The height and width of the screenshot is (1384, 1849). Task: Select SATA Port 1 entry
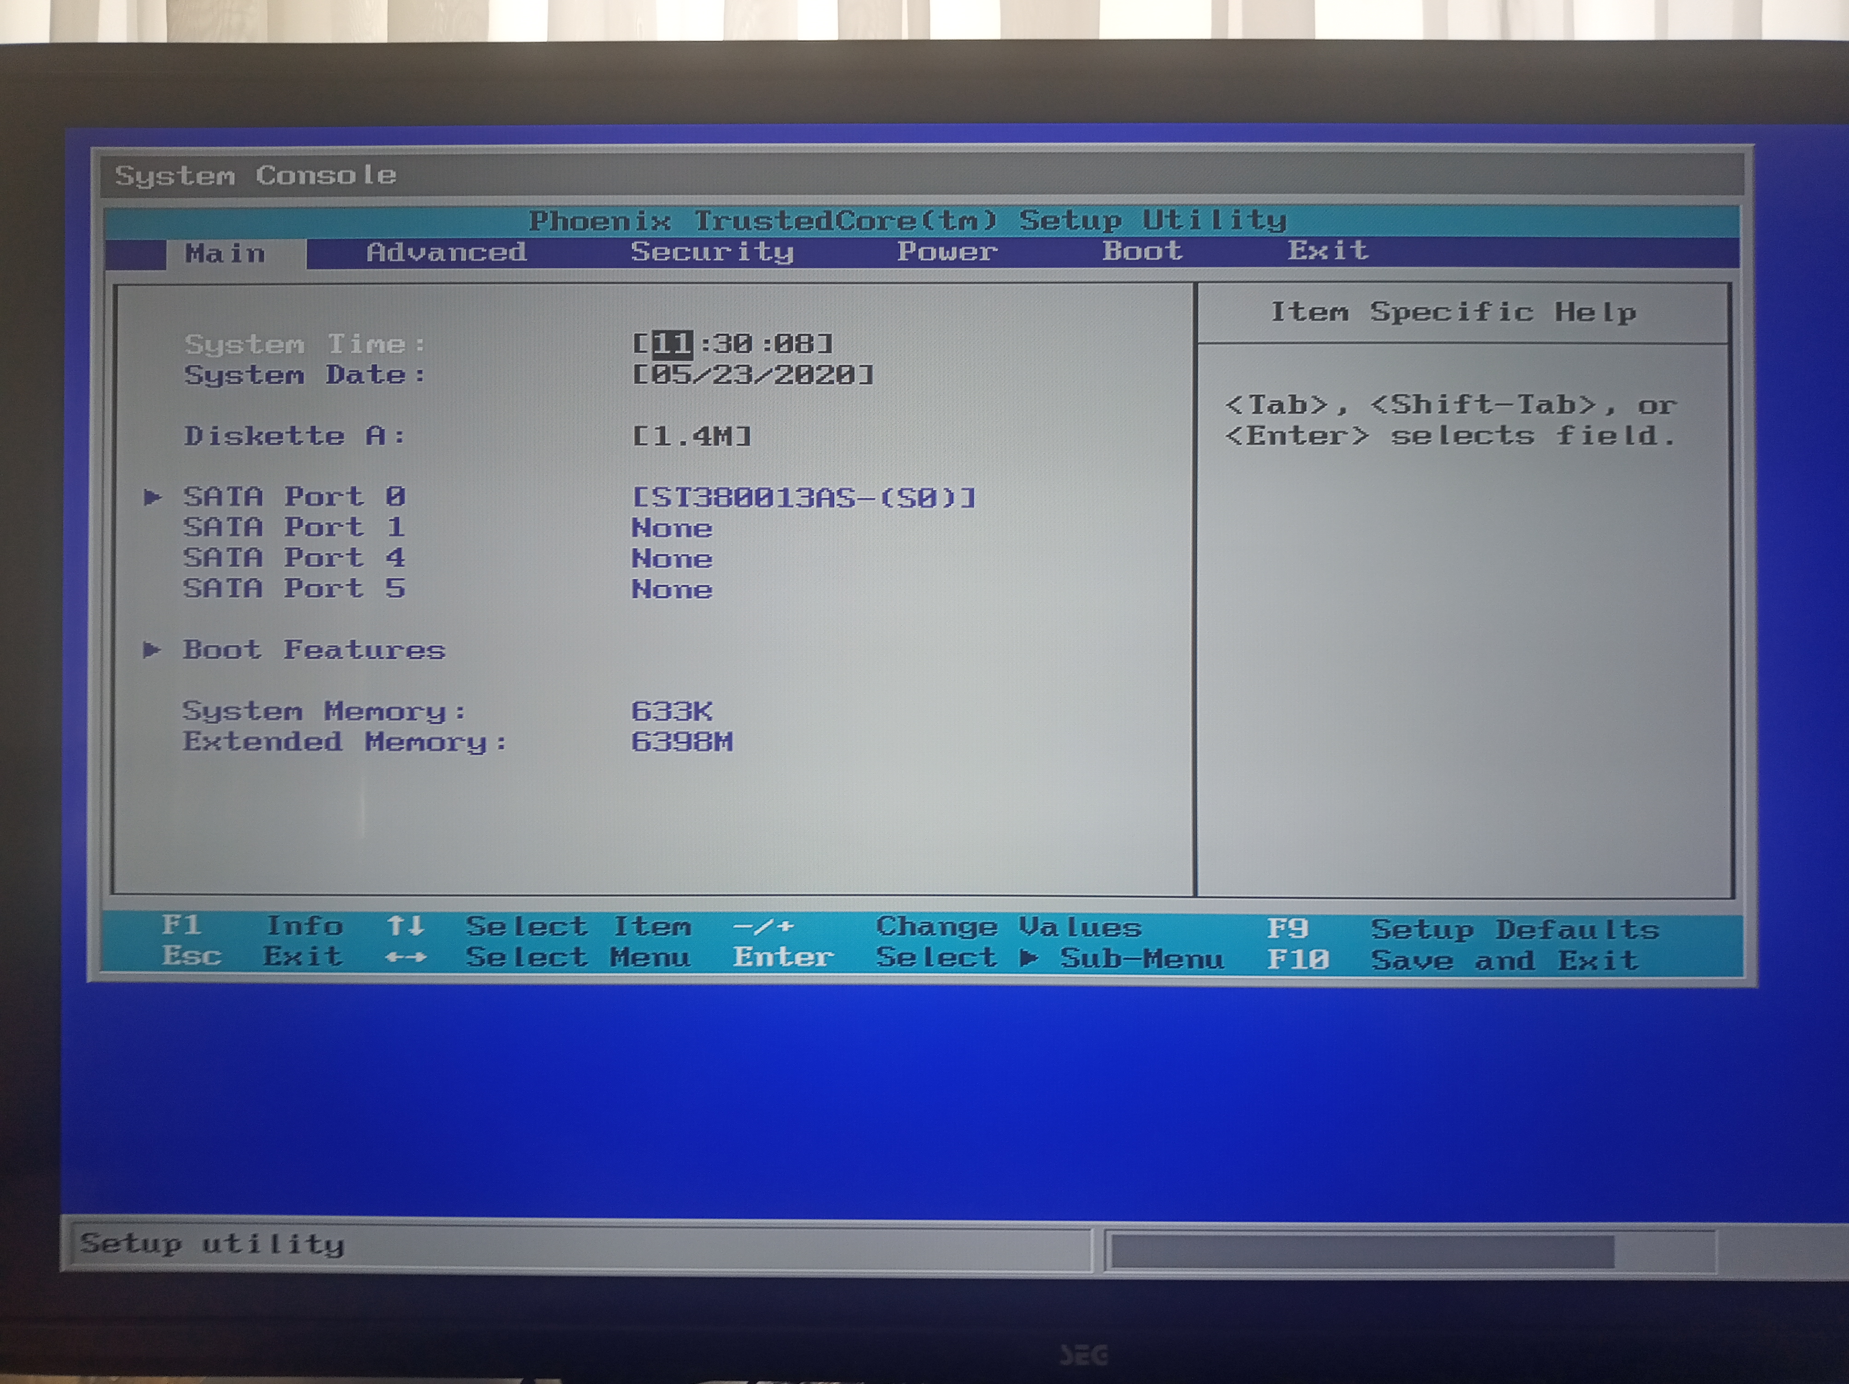pyautogui.click(x=293, y=528)
